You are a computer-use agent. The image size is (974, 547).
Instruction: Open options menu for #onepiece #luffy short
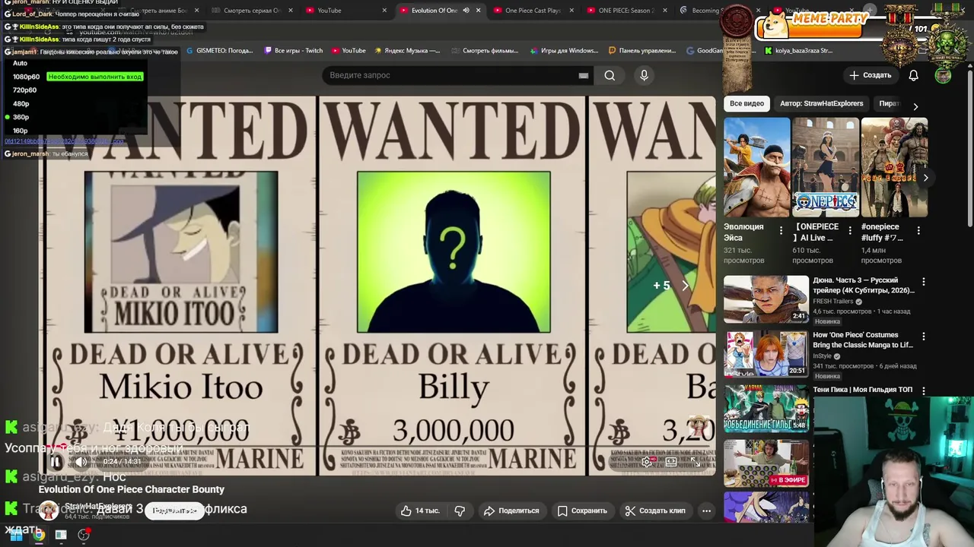point(918,230)
